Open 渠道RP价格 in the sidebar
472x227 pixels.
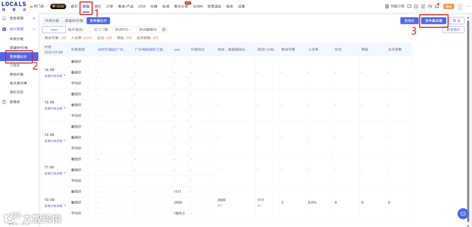(19, 47)
